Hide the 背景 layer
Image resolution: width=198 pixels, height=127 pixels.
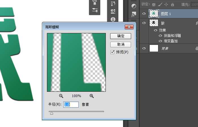click(144, 49)
